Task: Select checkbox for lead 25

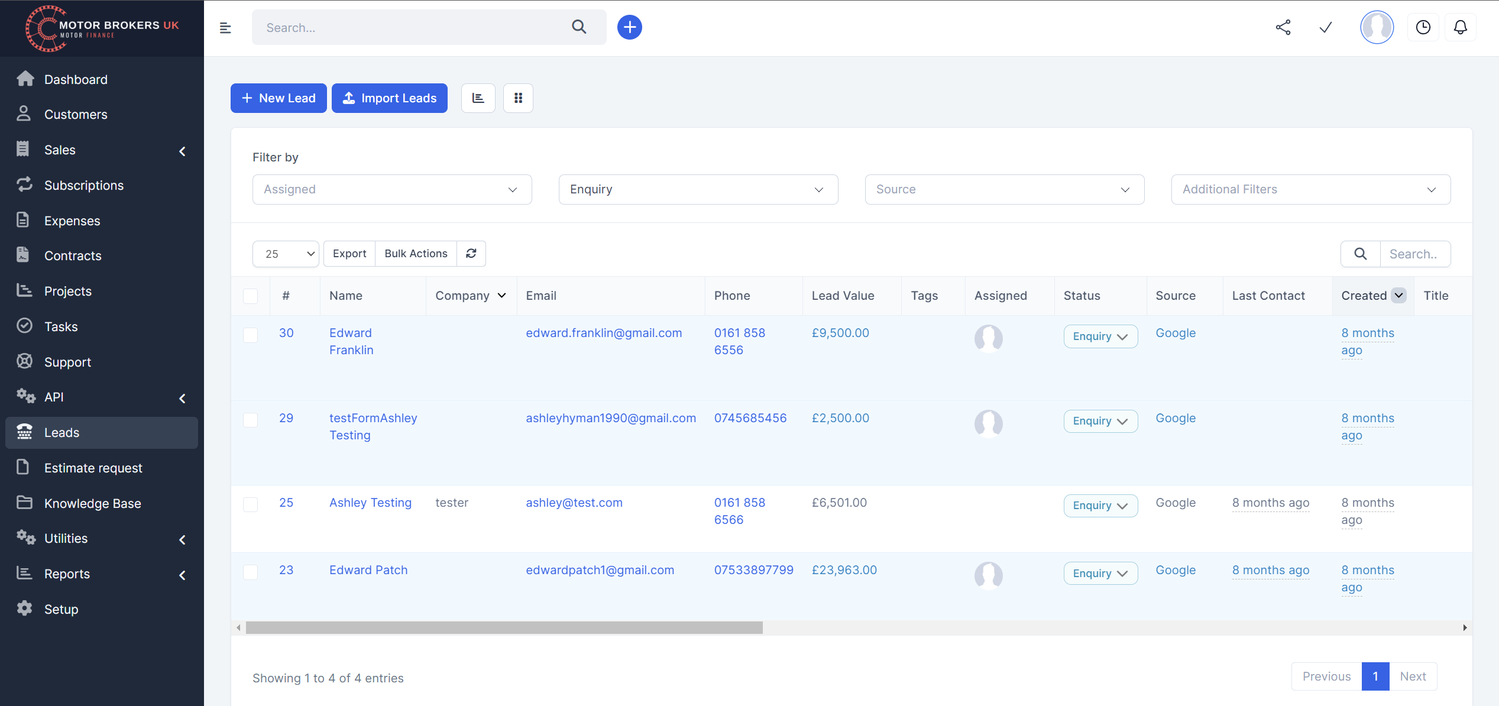Action: point(250,504)
